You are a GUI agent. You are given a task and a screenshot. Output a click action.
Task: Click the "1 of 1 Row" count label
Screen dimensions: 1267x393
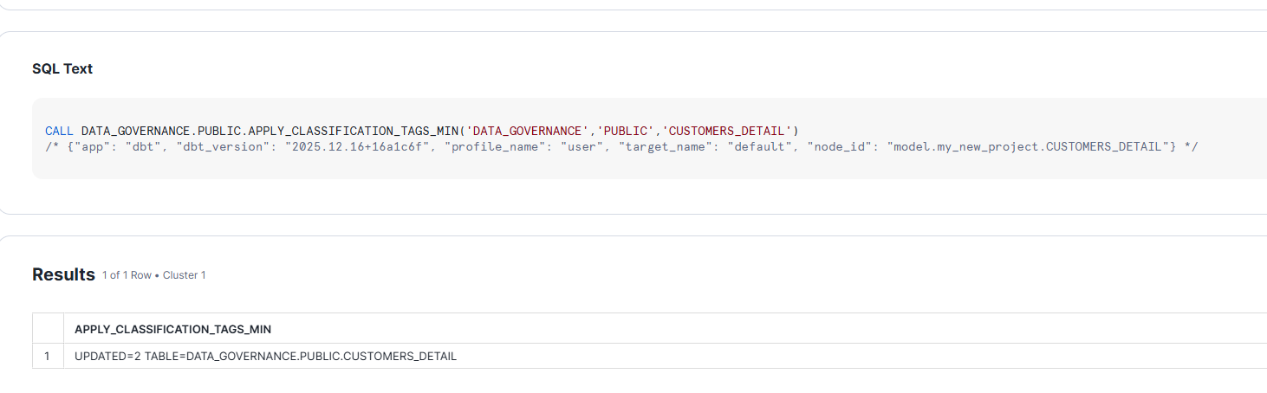coord(127,275)
